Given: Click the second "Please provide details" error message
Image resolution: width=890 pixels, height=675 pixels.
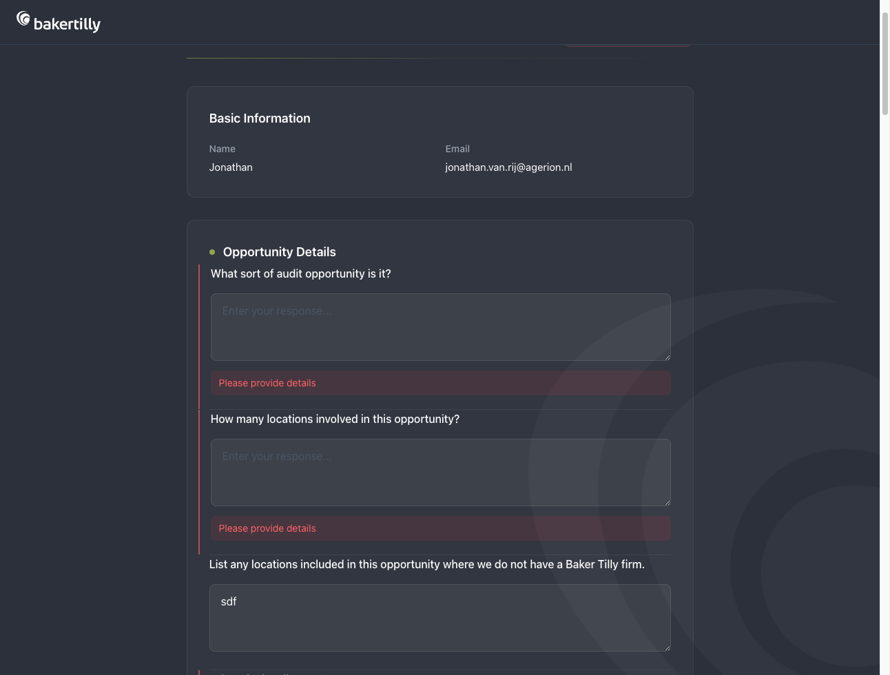Looking at the screenshot, I should pos(267,528).
